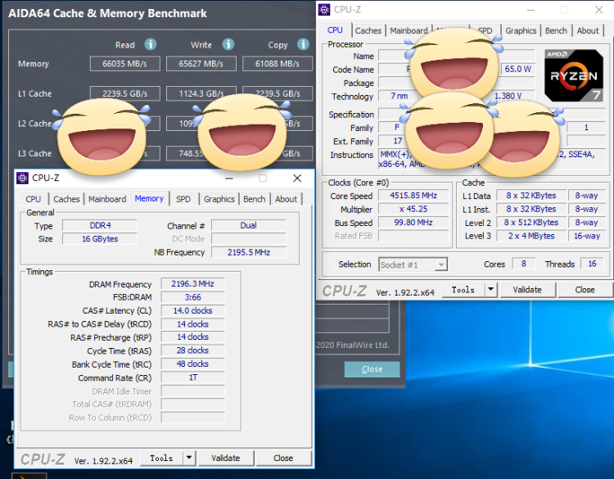Click the Level 2 cache 8 x 512 KBytes value
This screenshot has width=614, height=479.
tap(531, 223)
